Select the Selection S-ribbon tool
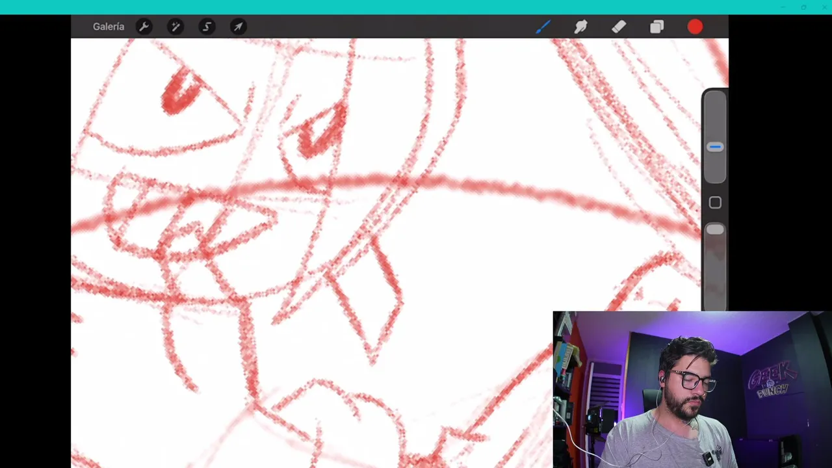This screenshot has height=468, width=832. pos(207,27)
